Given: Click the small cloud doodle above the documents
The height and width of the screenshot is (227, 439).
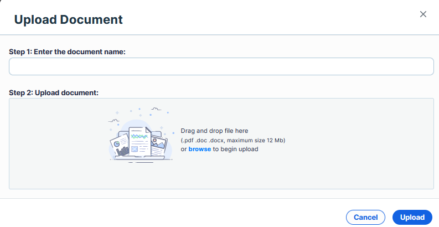Looking at the screenshot, I should click(156, 109).
